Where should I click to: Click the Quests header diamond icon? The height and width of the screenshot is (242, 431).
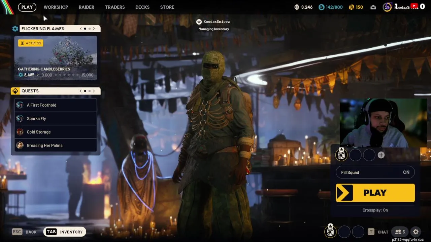point(15,91)
